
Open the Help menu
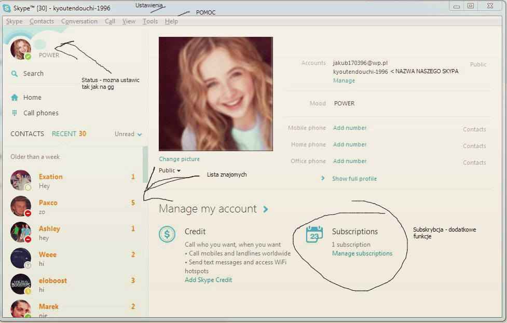click(171, 21)
